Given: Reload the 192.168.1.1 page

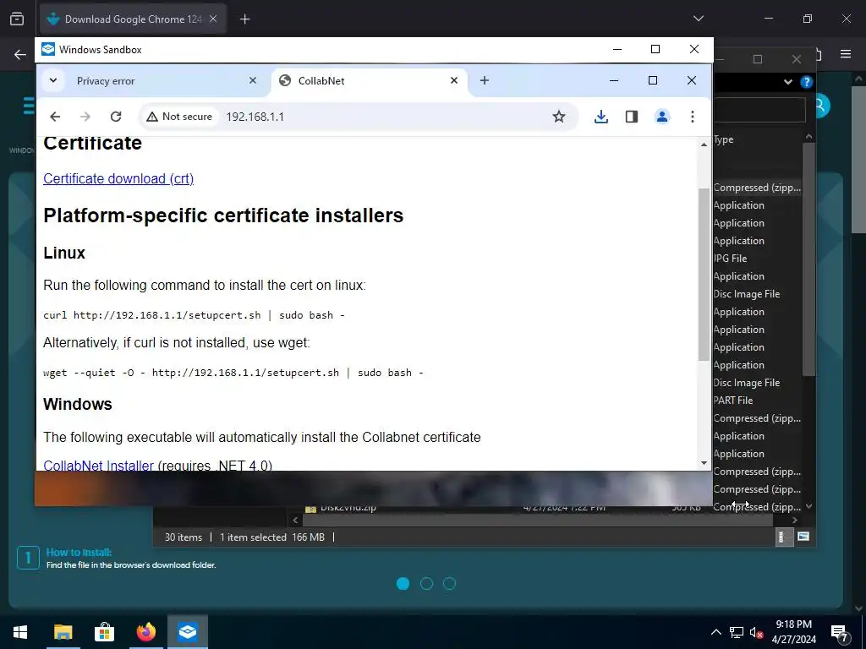Looking at the screenshot, I should point(115,117).
